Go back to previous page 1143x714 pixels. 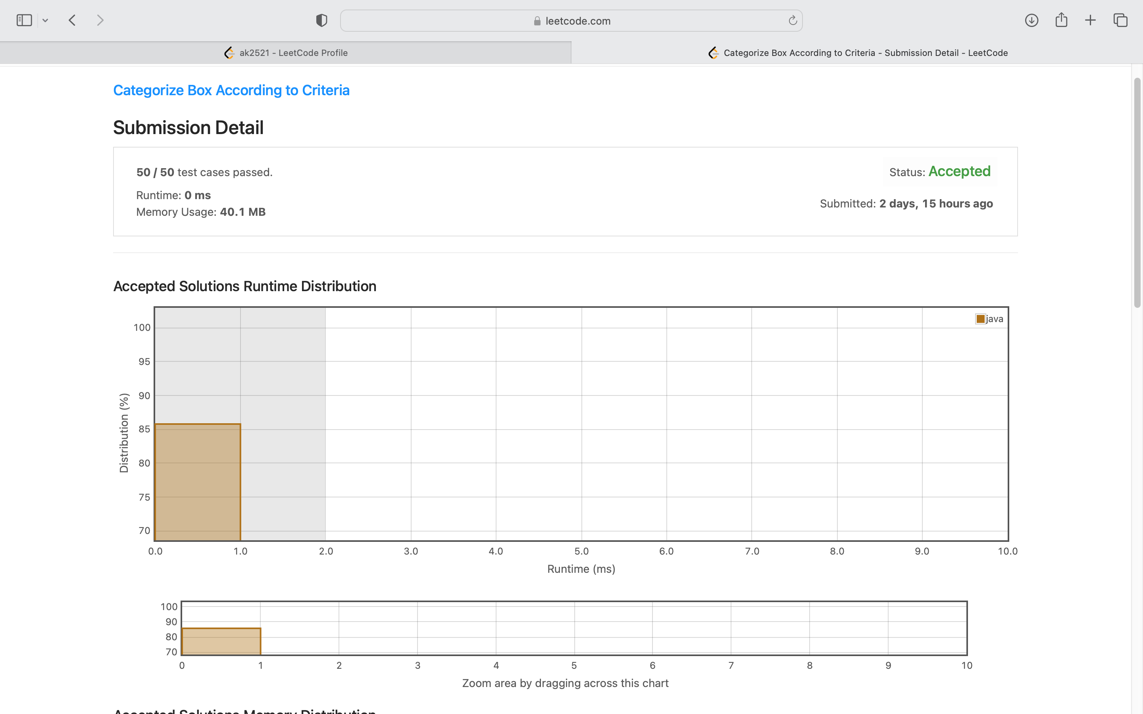(x=72, y=20)
